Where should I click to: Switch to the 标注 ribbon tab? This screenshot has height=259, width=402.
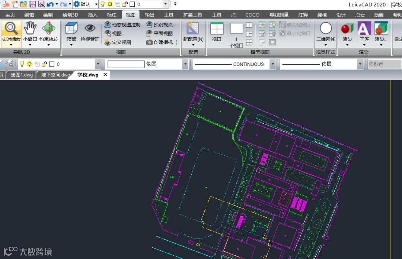pos(112,15)
